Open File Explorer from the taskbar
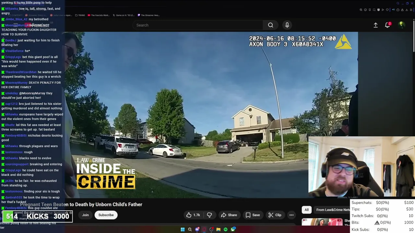Viewport: 415px width, 233px height. click(219, 229)
